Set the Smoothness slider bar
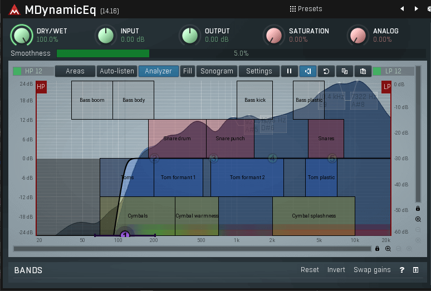 (x=241, y=53)
